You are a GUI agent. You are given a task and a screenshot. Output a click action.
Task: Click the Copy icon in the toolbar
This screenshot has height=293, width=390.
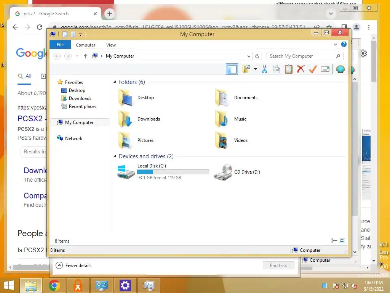click(277, 69)
